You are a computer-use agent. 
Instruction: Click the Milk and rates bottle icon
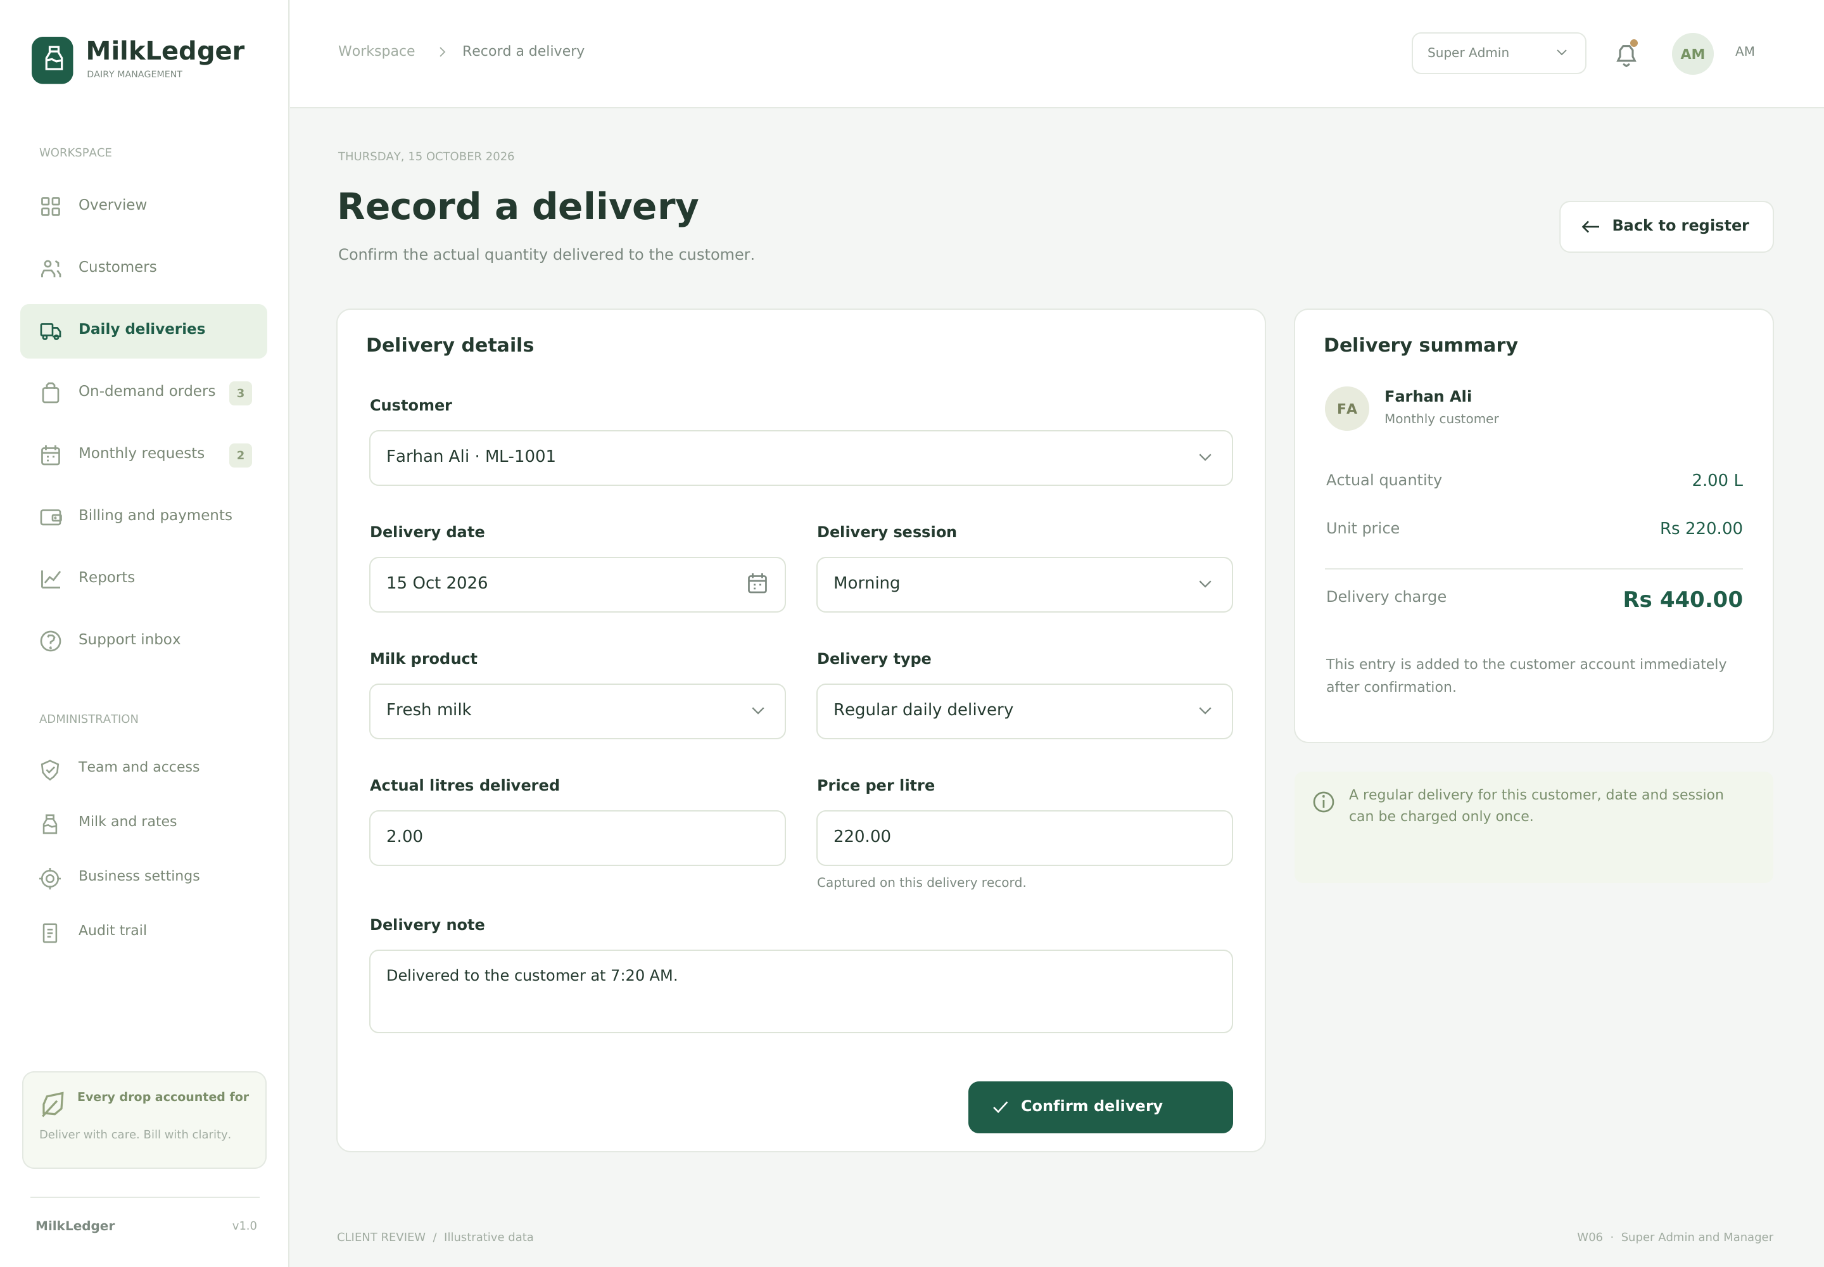coord(50,824)
